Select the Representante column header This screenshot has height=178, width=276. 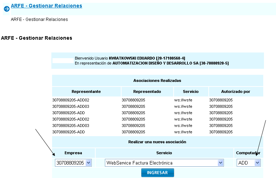(x=86, y=91)
